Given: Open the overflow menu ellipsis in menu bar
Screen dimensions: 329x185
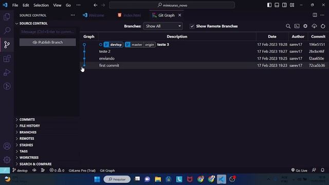Looking at the screenshot, I should point(78,5).
